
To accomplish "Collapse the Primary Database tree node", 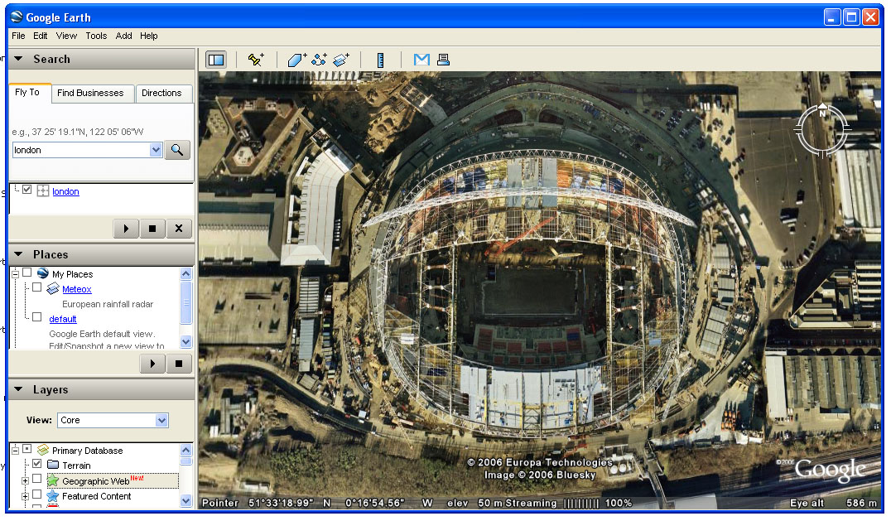I will (16, 450).
